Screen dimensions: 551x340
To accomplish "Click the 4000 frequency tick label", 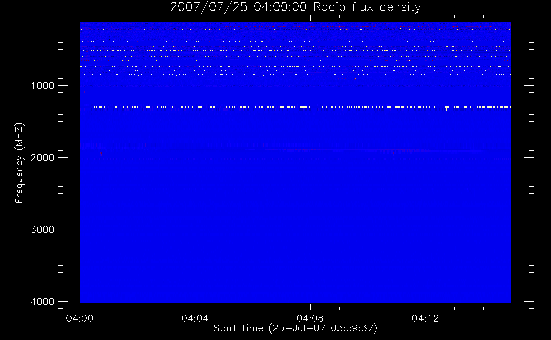I will click(x=43, y=302).
